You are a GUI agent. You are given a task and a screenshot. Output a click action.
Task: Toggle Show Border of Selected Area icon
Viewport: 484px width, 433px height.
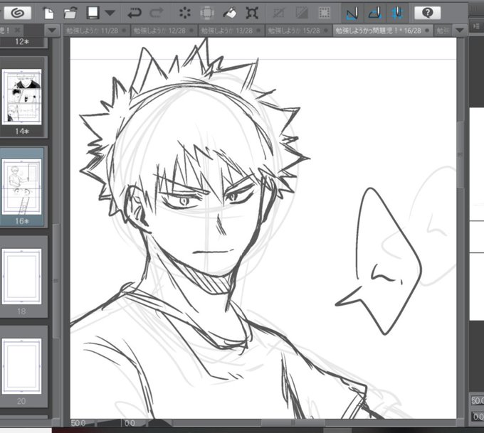tap(324, 14)
